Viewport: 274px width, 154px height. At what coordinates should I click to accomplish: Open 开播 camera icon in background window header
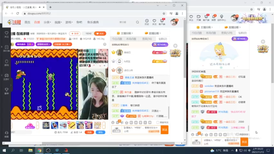(x=199, y=18)
